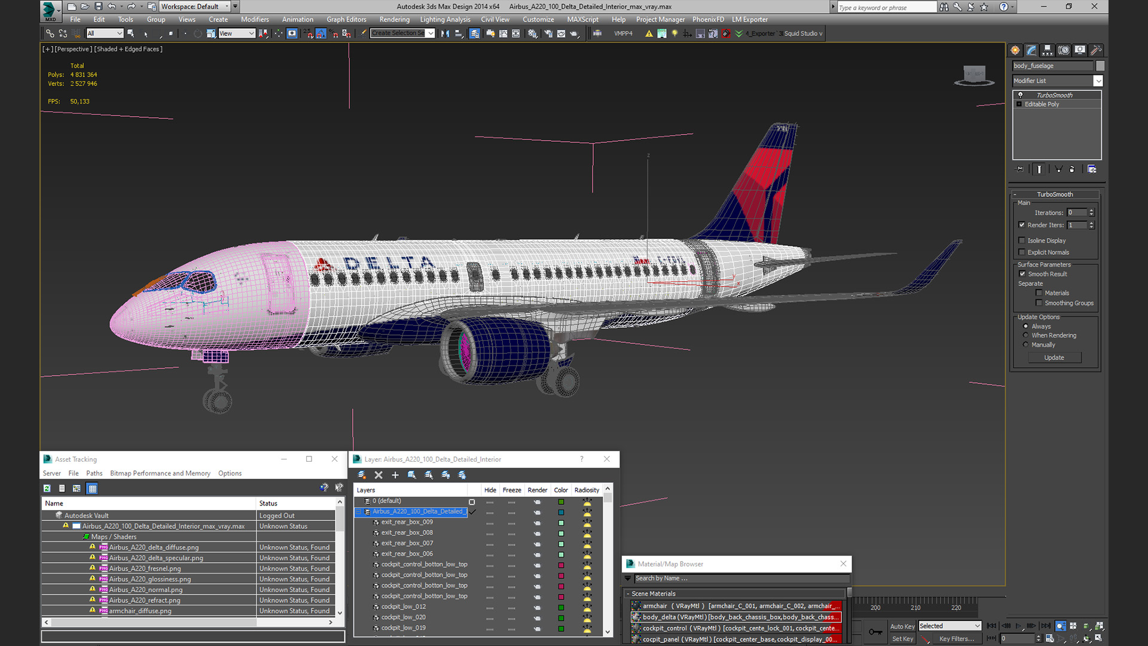
Task: Open the Motion tab wheel icon
Action: tap(1063, 50)
